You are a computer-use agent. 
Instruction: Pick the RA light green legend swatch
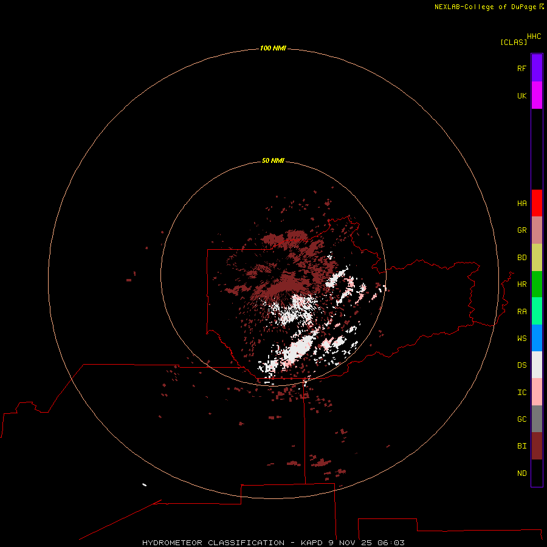point(537,311)
